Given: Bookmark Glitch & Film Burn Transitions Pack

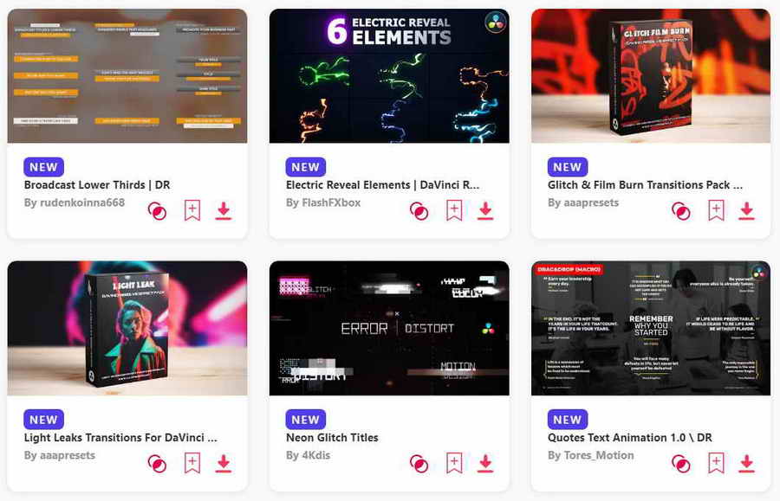Looking at the screenshot, I should click(x=716, y=210).
